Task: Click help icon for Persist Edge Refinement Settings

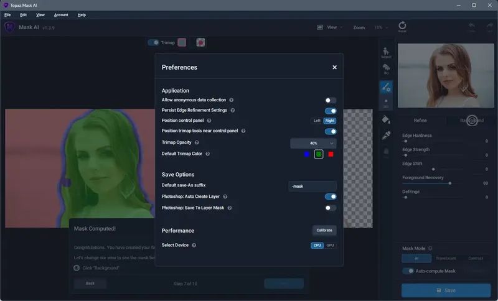Action: (x=232, y=110)
